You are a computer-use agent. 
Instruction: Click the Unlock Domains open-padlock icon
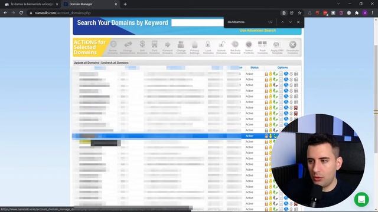(x=221, y=47)
